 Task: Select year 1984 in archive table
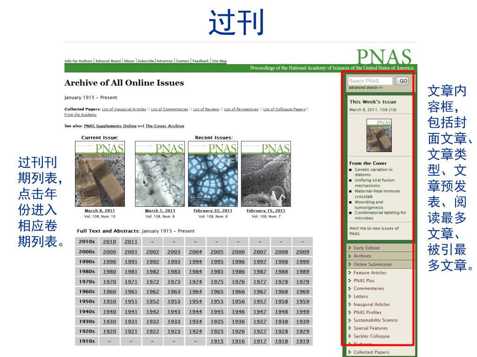tap(195, 271)
